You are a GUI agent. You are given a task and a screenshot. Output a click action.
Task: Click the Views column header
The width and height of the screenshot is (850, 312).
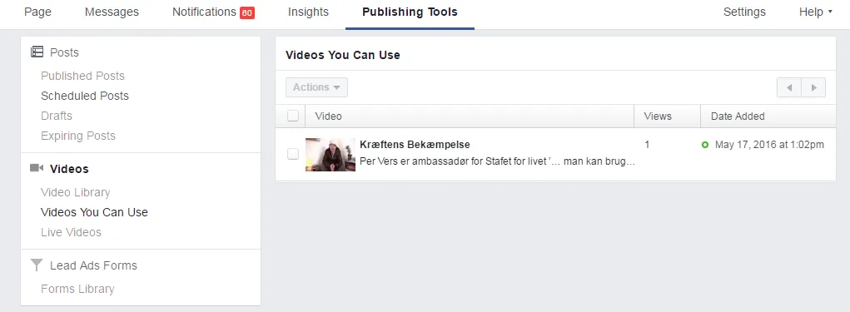(658, 116)
